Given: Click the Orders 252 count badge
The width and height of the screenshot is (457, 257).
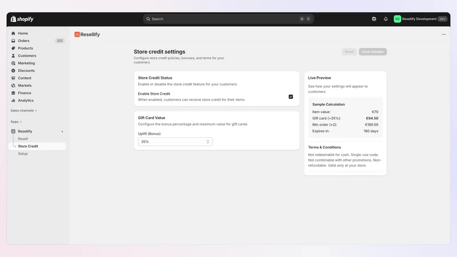Looking at the screenshot, I should coord(59,41).
